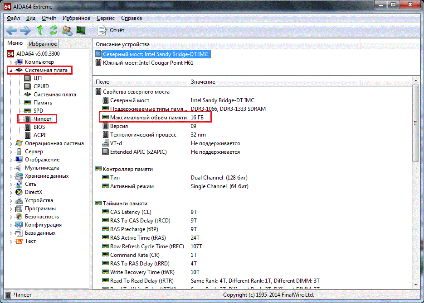Select the ЦП tree item
This screenshot has height=303, width=424.
pyautogui.click(x=38, y=78)
